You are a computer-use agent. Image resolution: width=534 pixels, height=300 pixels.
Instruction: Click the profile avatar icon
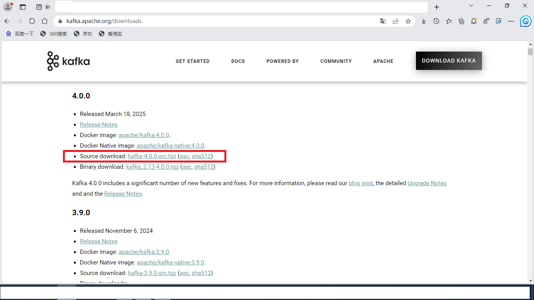click(x=8, y=7)
